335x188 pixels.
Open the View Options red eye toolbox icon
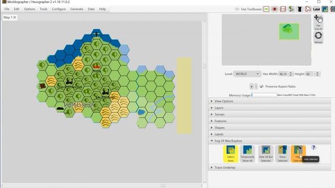click(x=274, y=9)
